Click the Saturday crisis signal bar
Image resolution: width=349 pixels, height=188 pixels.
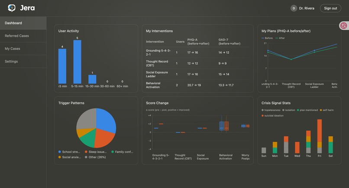pyautogui.click(x=331, y=145)
